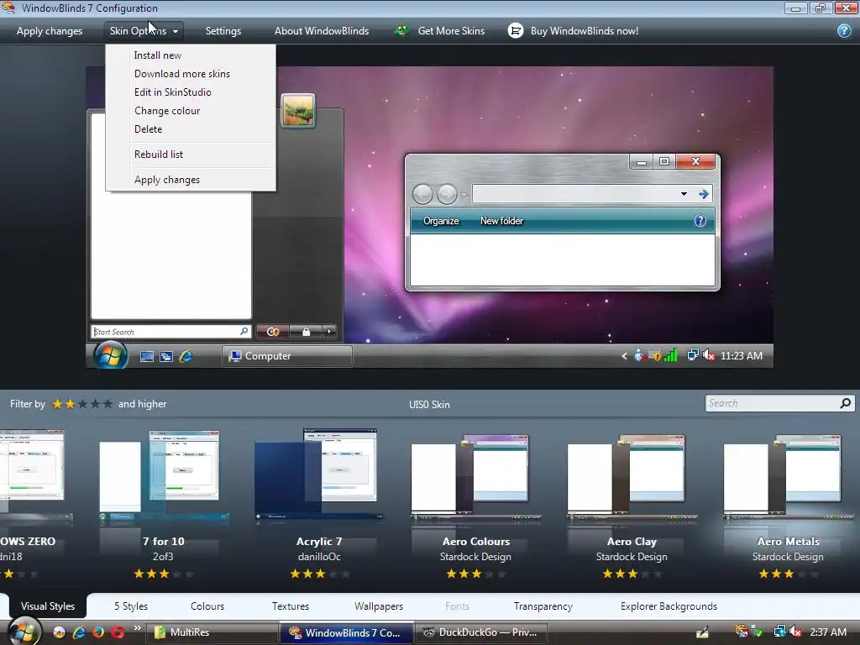Click the lock button in preview Start menu

coord(306,331)
